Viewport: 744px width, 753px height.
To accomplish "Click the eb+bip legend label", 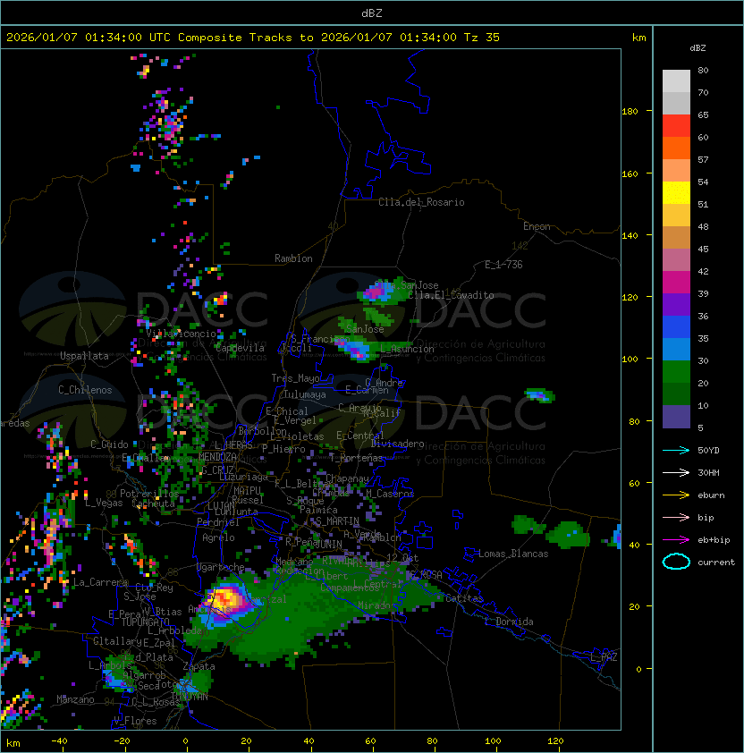I will [x=714, y=540].
